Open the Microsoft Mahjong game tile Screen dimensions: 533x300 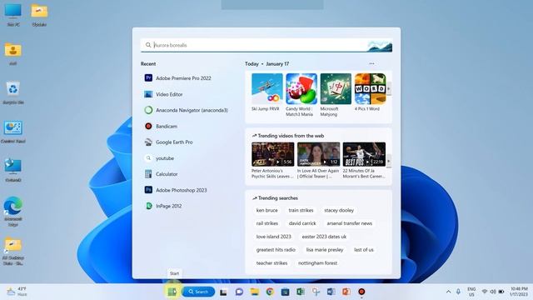point(336,95)
